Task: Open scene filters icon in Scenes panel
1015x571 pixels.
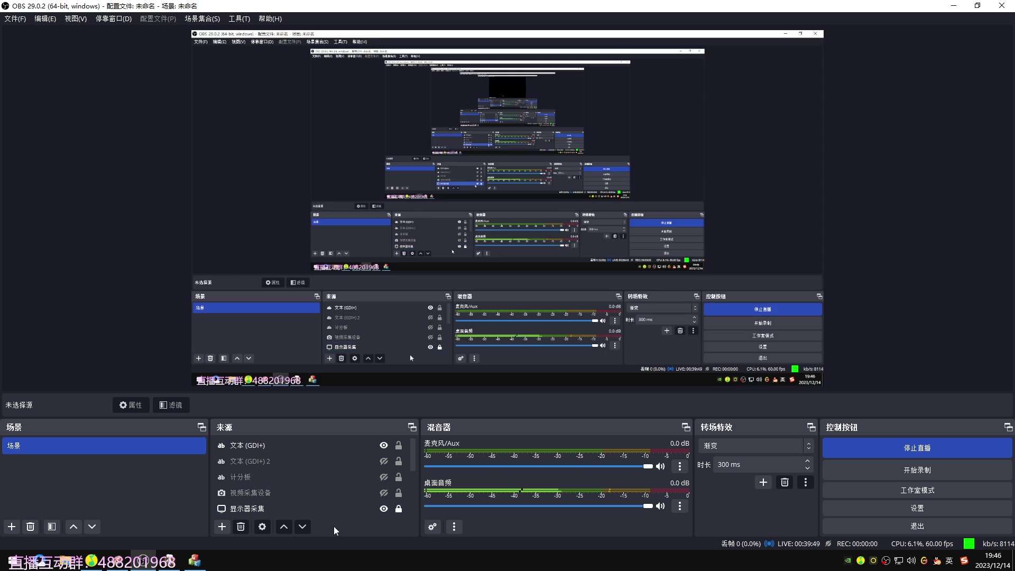Action: (x=52, y=527)
